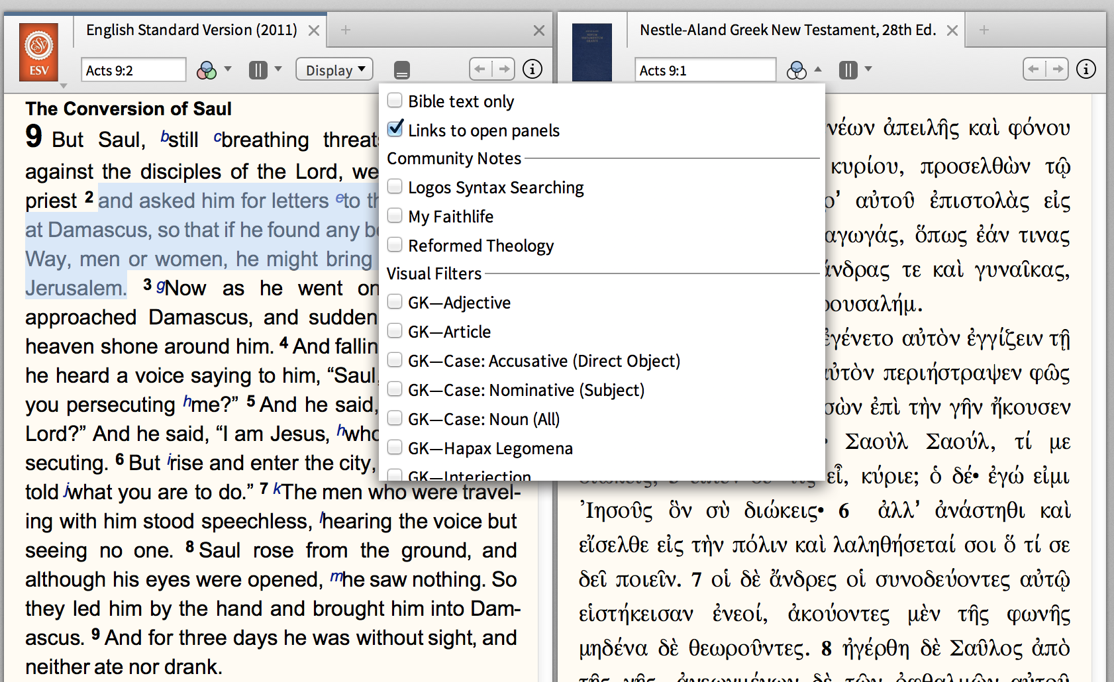Image resolution: width=1114 pixels, height=682 pixels.
Task: Expand ESV visual filters dropdown arrow
Action: pyautogui.click(x=228, y=69)
